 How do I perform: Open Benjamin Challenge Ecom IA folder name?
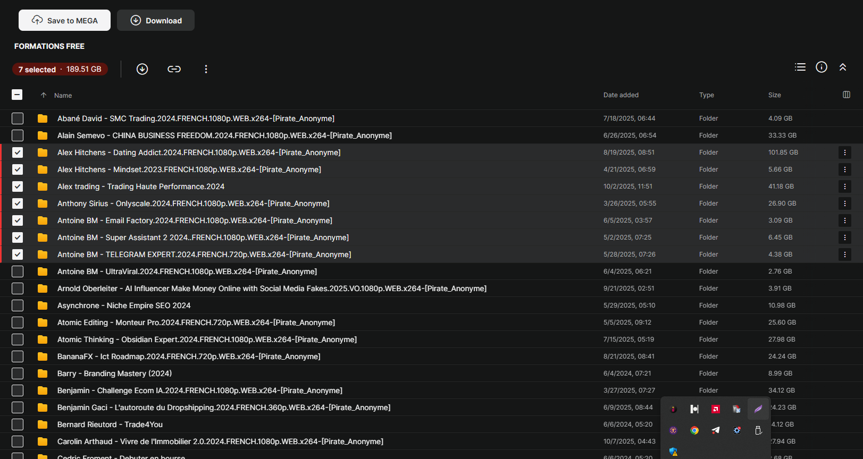click(200, 390)
